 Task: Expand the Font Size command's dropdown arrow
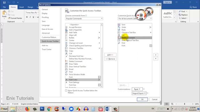click(99, 85)
